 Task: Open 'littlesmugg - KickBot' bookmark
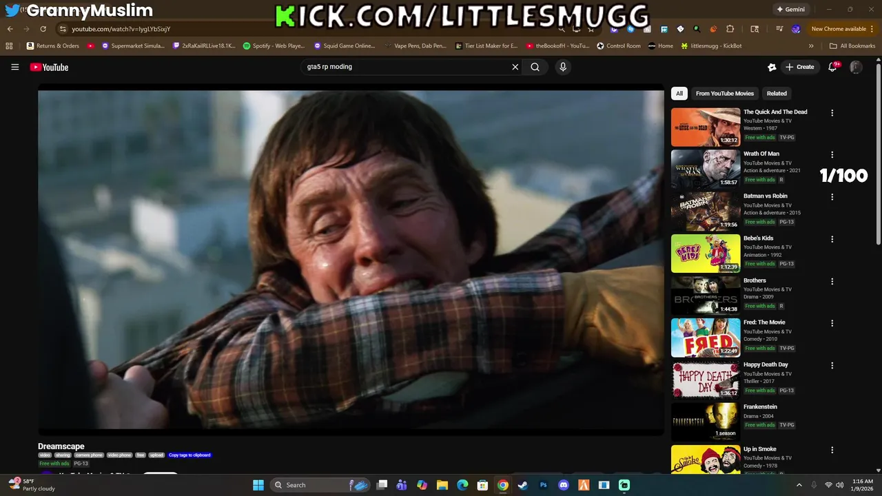click(711, 46)
